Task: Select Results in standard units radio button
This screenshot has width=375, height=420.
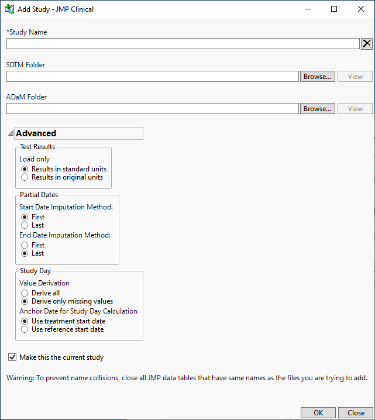Action: coord(25,169)
